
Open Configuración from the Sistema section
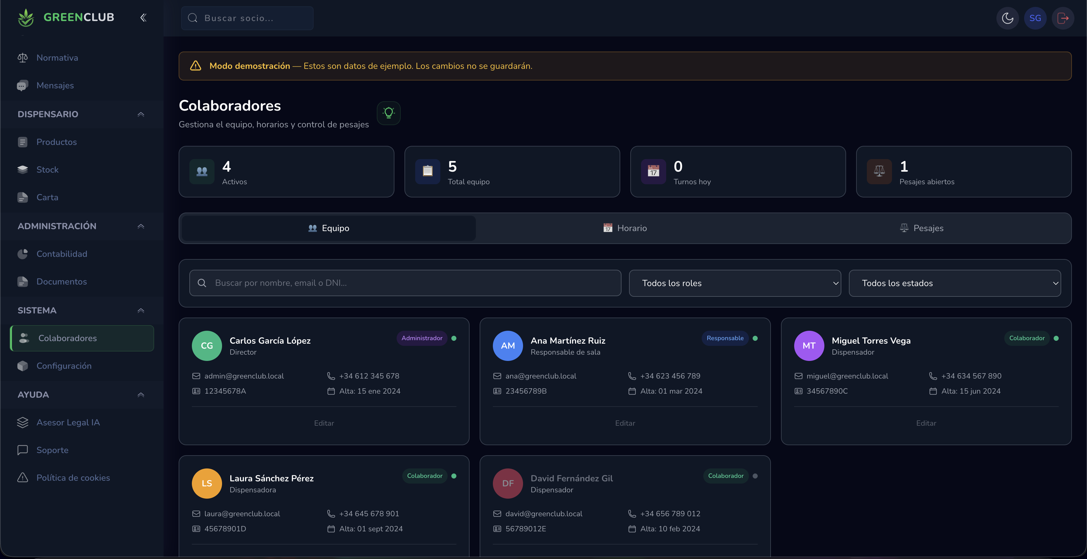click(x=64, y=365)
